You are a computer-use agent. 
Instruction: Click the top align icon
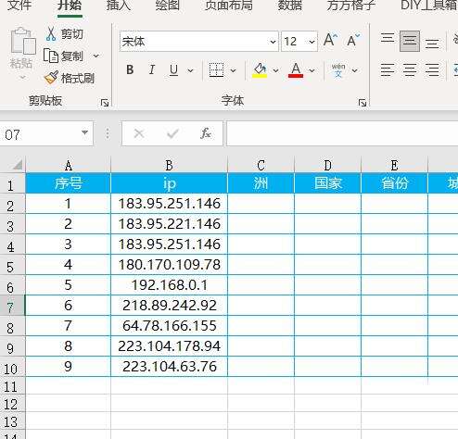click(x=388, y=39)
